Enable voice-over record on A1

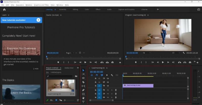click(x=116, y=90)
